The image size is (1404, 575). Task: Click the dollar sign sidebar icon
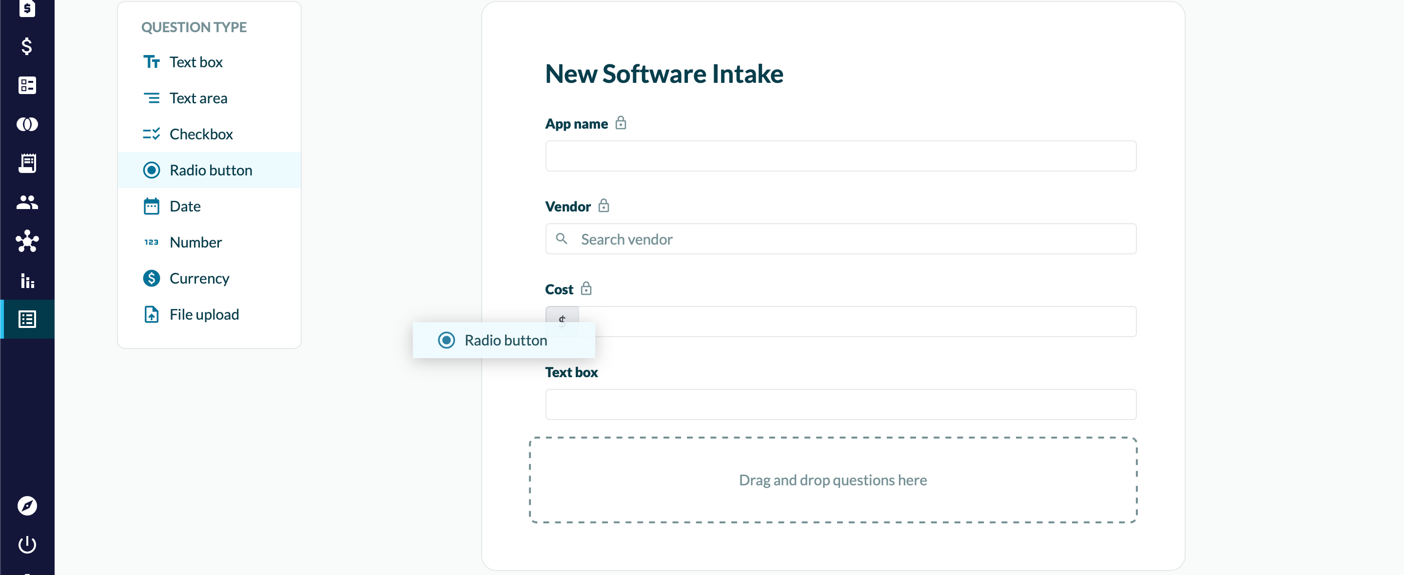pos(27,46)
